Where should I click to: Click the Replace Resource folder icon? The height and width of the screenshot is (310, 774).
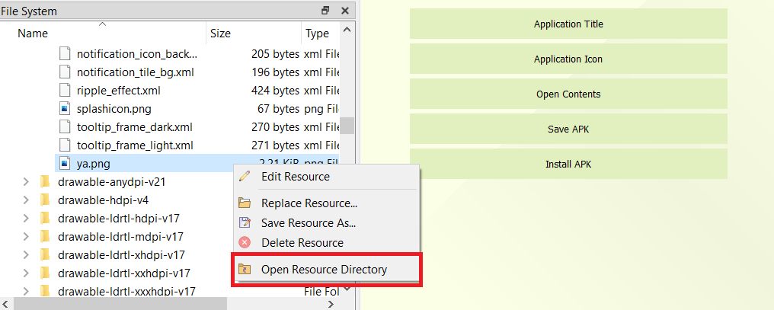(245, 203)
